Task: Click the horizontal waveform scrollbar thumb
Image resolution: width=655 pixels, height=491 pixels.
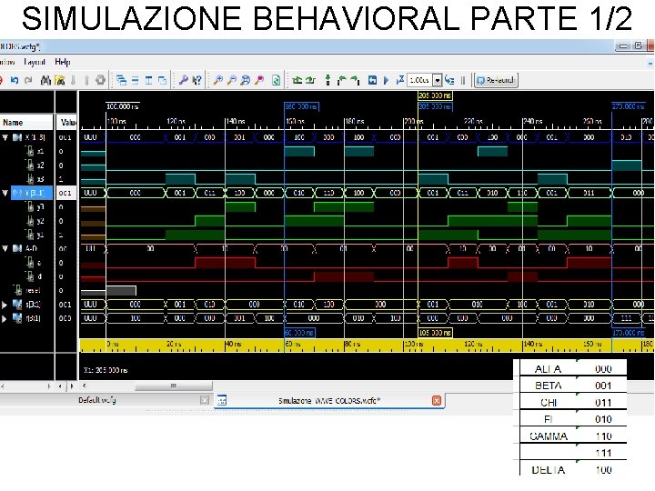Action: click(x=174, y=386)
